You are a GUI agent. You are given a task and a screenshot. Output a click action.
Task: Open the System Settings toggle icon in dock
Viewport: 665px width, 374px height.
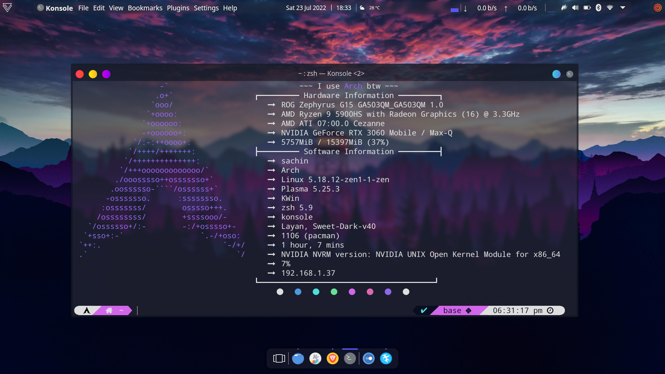pyautogui.click(x=369, y=358)
